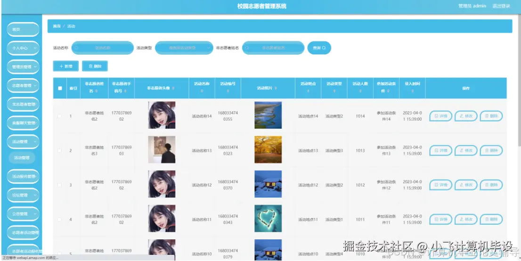Expand the 个人中心 sidebar menu
521x261 pixels.
(x=23, y=48)
